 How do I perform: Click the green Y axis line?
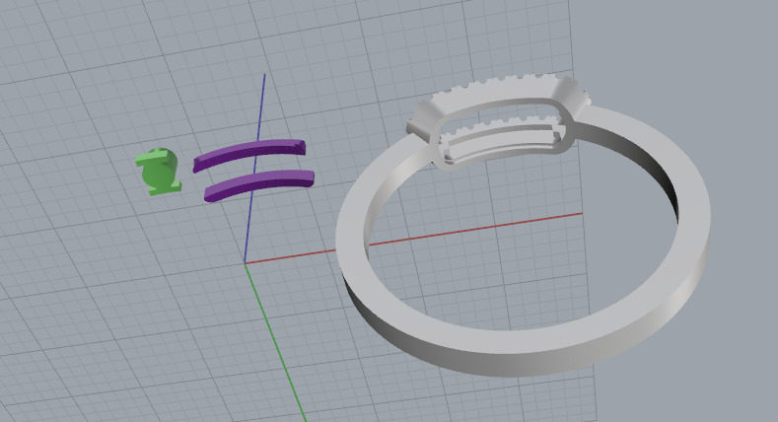[275, 342]
